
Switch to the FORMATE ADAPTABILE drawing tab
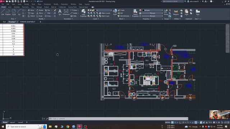pyautogui.click(x=28, y=22)
